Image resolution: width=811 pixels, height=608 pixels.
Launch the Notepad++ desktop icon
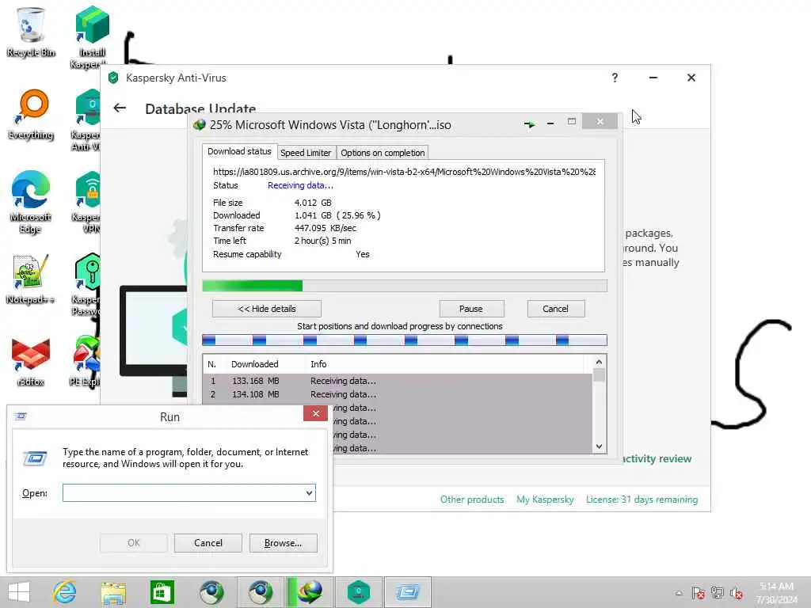(x=31, y=279)
